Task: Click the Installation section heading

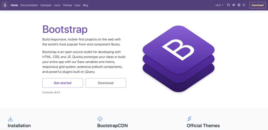Action: click(19, 126)
